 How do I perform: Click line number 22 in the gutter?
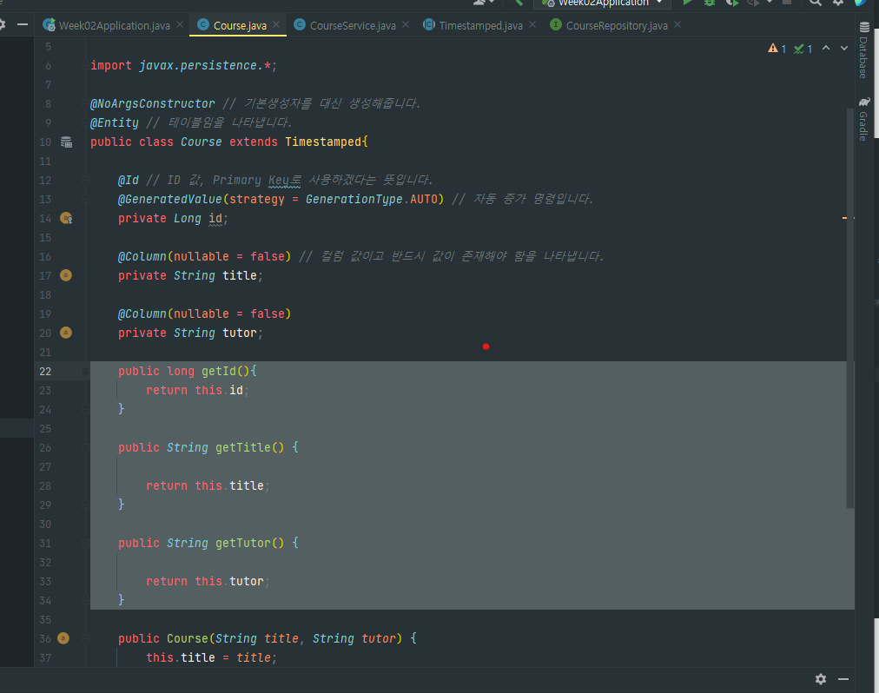coord(45,371)
